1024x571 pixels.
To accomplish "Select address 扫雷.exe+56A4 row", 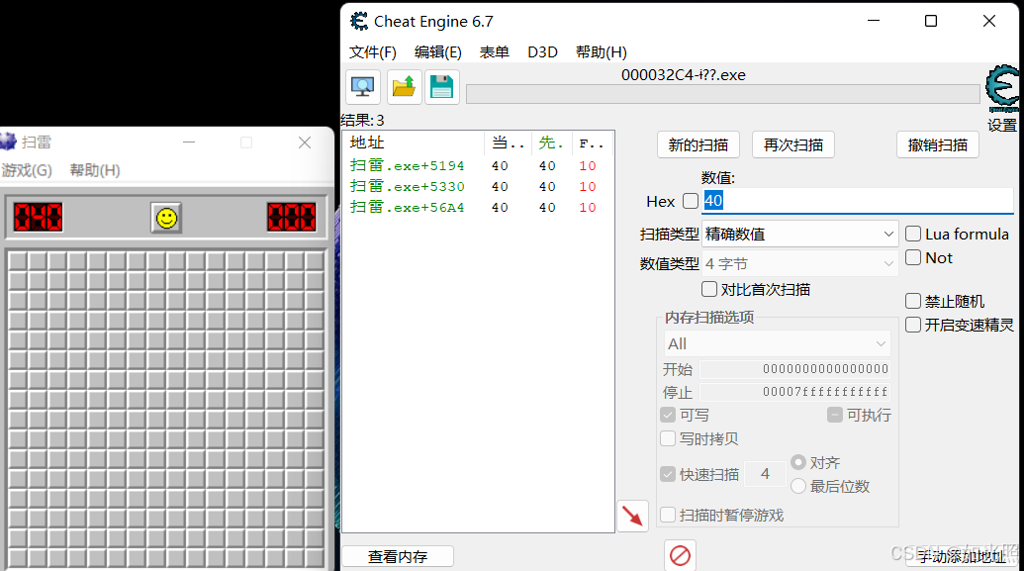I will [478, 208].
